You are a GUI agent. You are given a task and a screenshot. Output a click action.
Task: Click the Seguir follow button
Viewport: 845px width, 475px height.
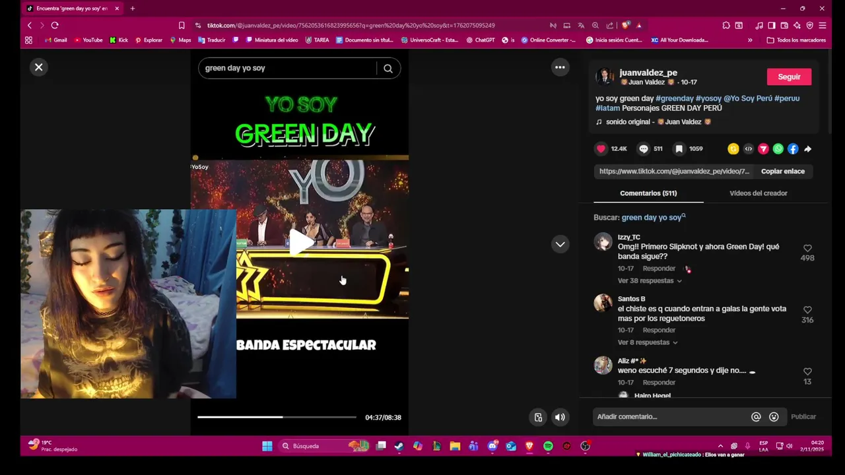coord(789,77)
